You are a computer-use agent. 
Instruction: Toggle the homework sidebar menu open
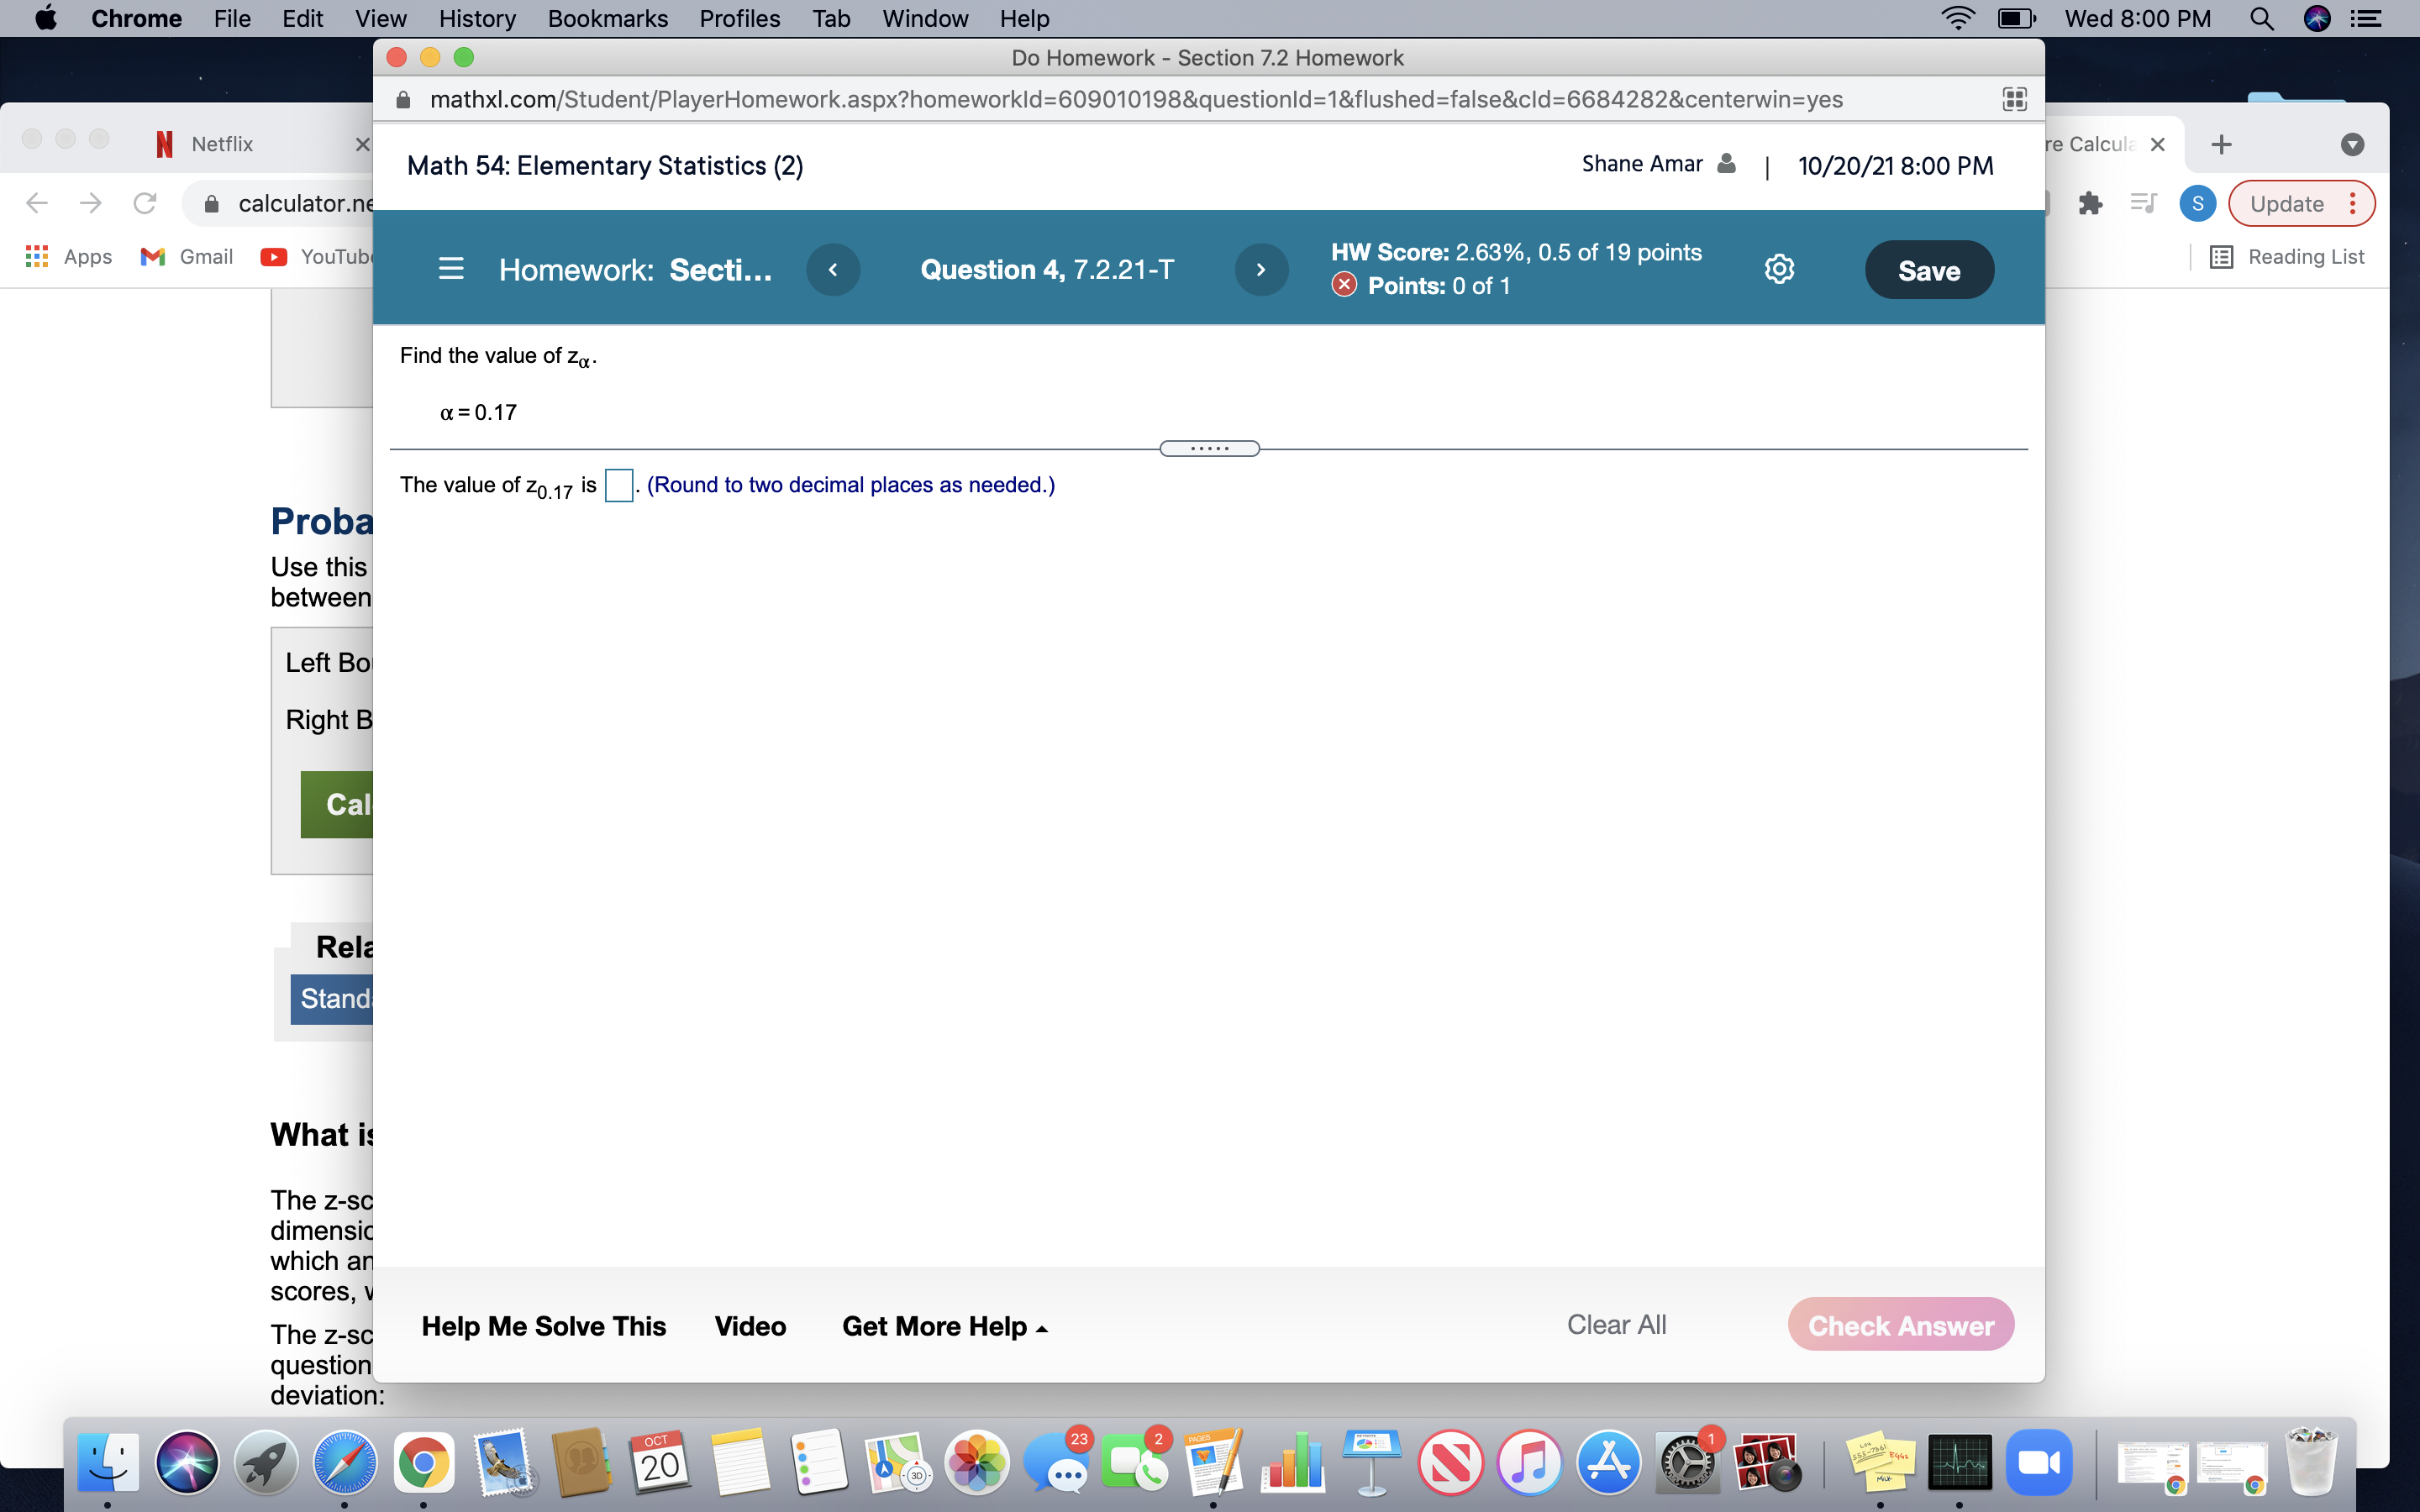click(x=450, y=270)
